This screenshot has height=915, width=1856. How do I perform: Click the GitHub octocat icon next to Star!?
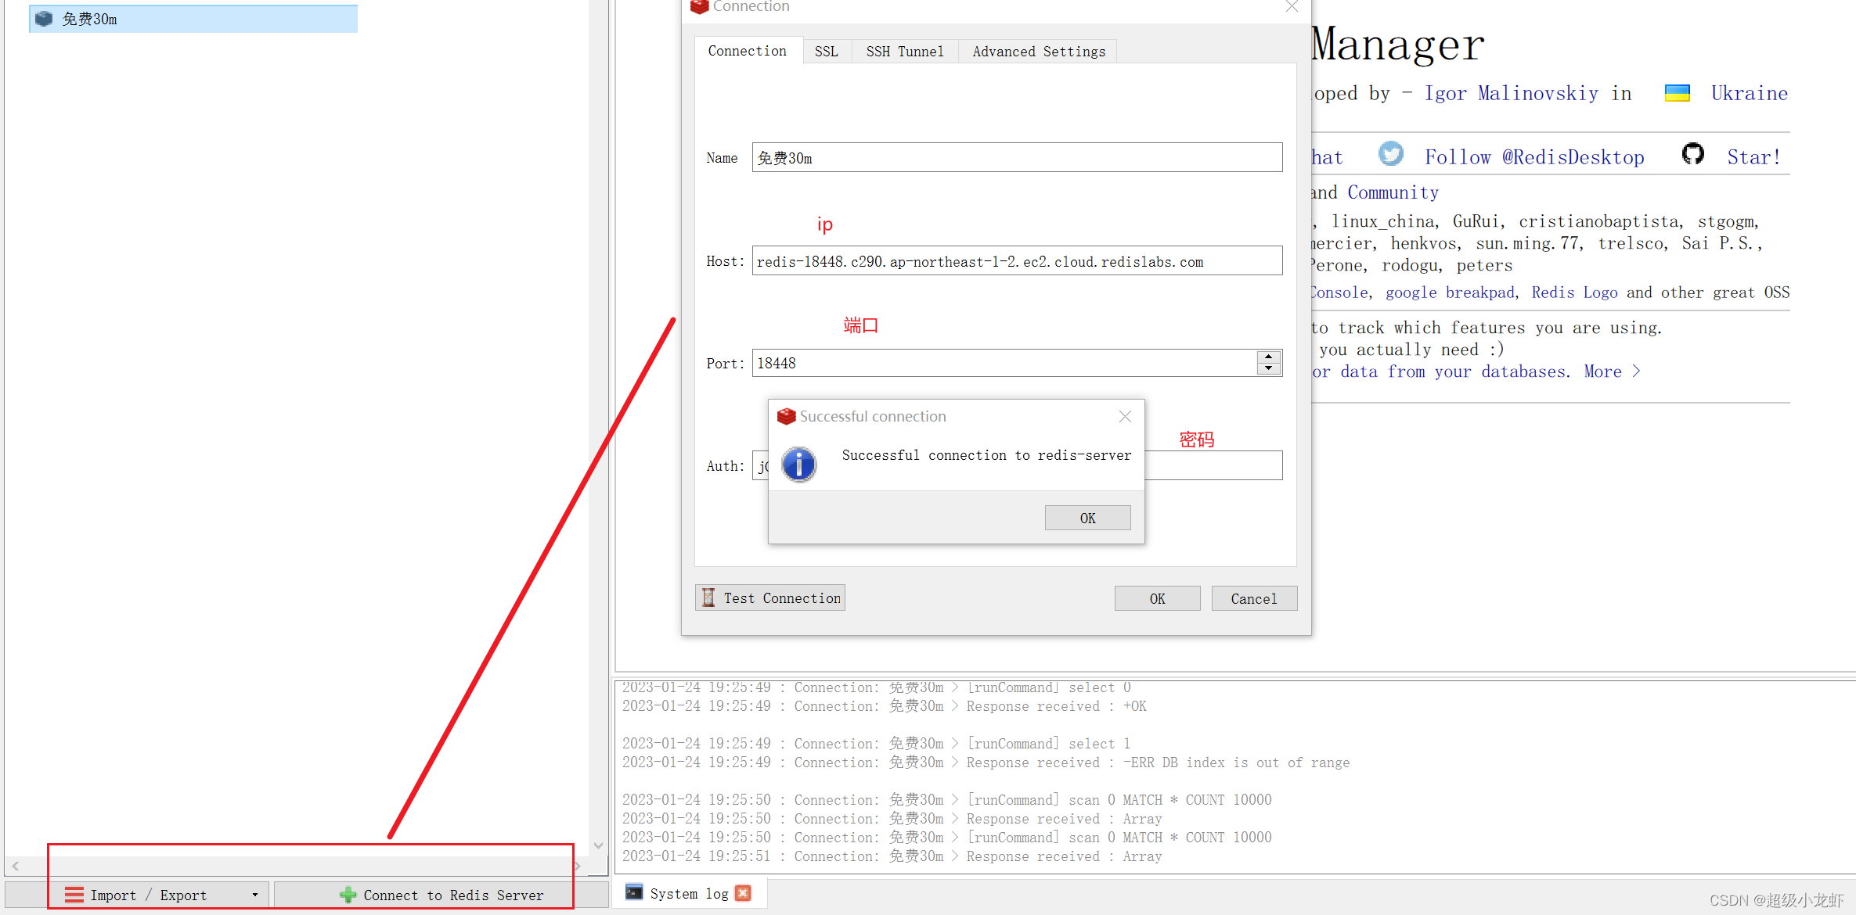click(x=1693, y=154)
